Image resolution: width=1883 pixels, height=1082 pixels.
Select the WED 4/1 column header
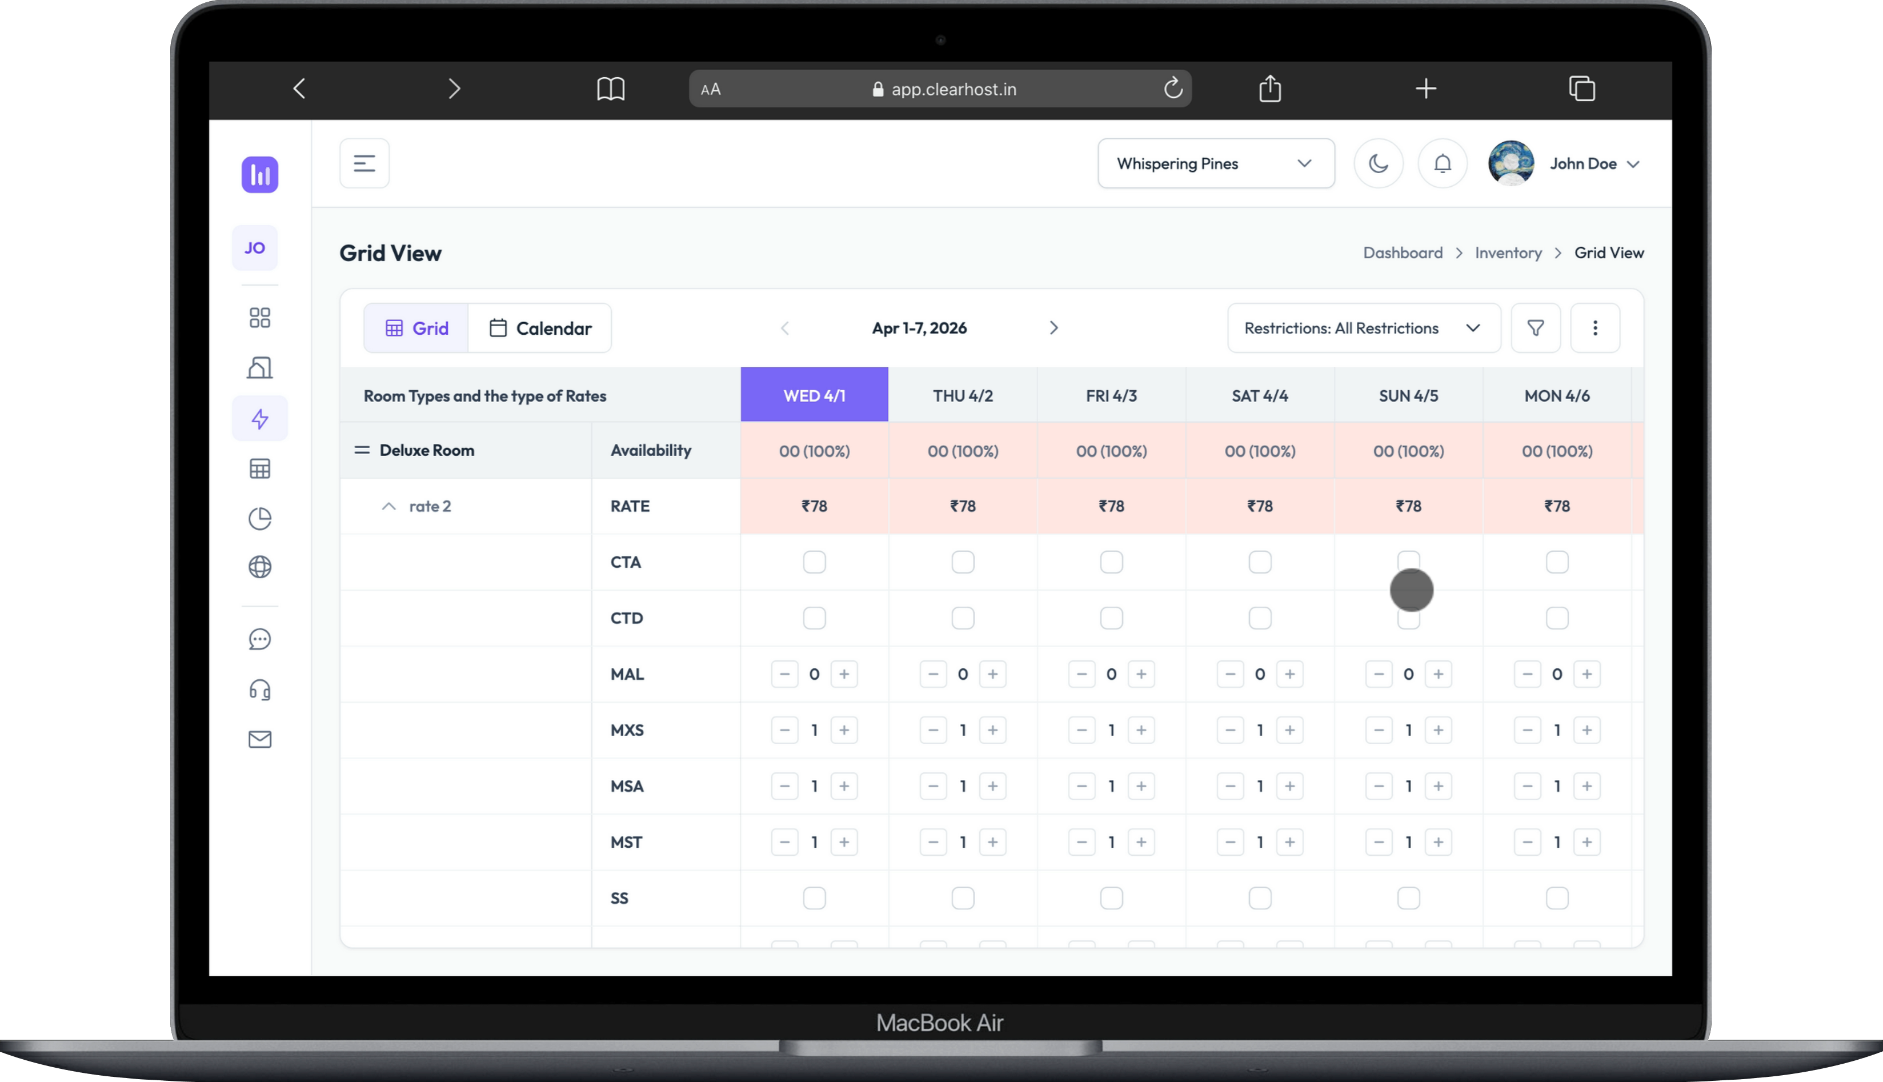[x=814, y=395]
